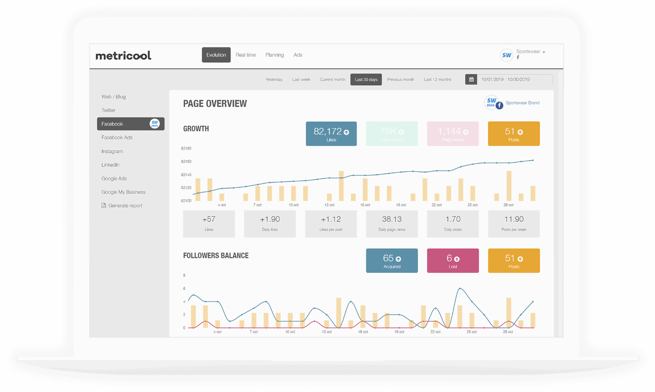Toggle the 1,144 Page views card
The height and width of the screenshot is (392, 655).
point(452,134)
